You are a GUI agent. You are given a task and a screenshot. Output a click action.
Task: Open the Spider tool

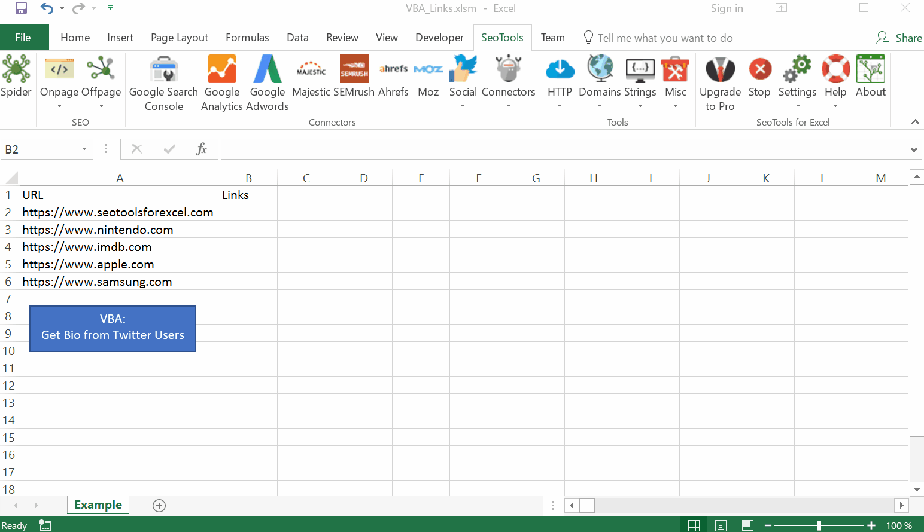(x=16, y=77)
